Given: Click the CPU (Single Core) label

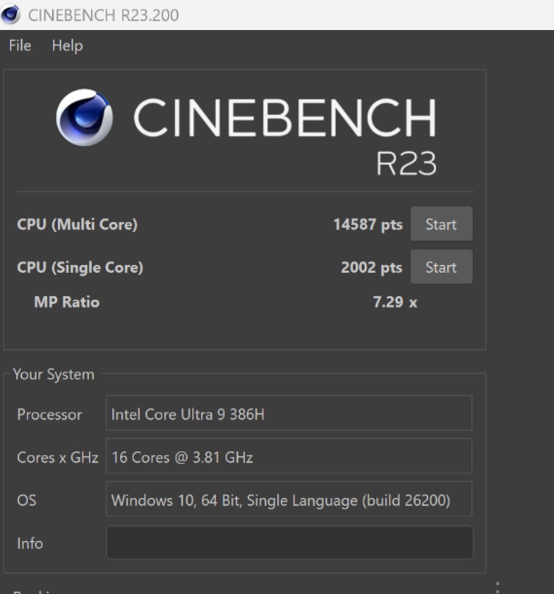Looking at the screenshot, I should pos(80,268).
